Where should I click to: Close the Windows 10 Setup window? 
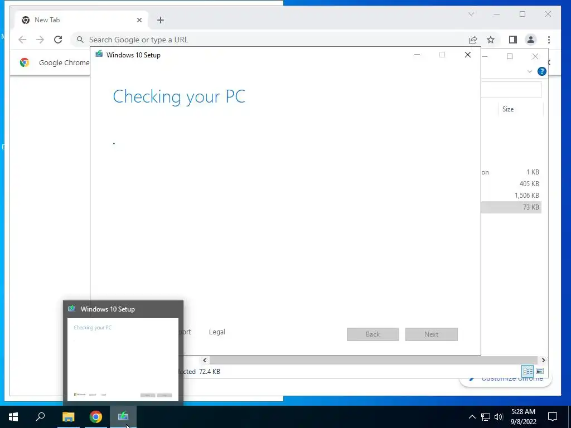pos(468,55)
